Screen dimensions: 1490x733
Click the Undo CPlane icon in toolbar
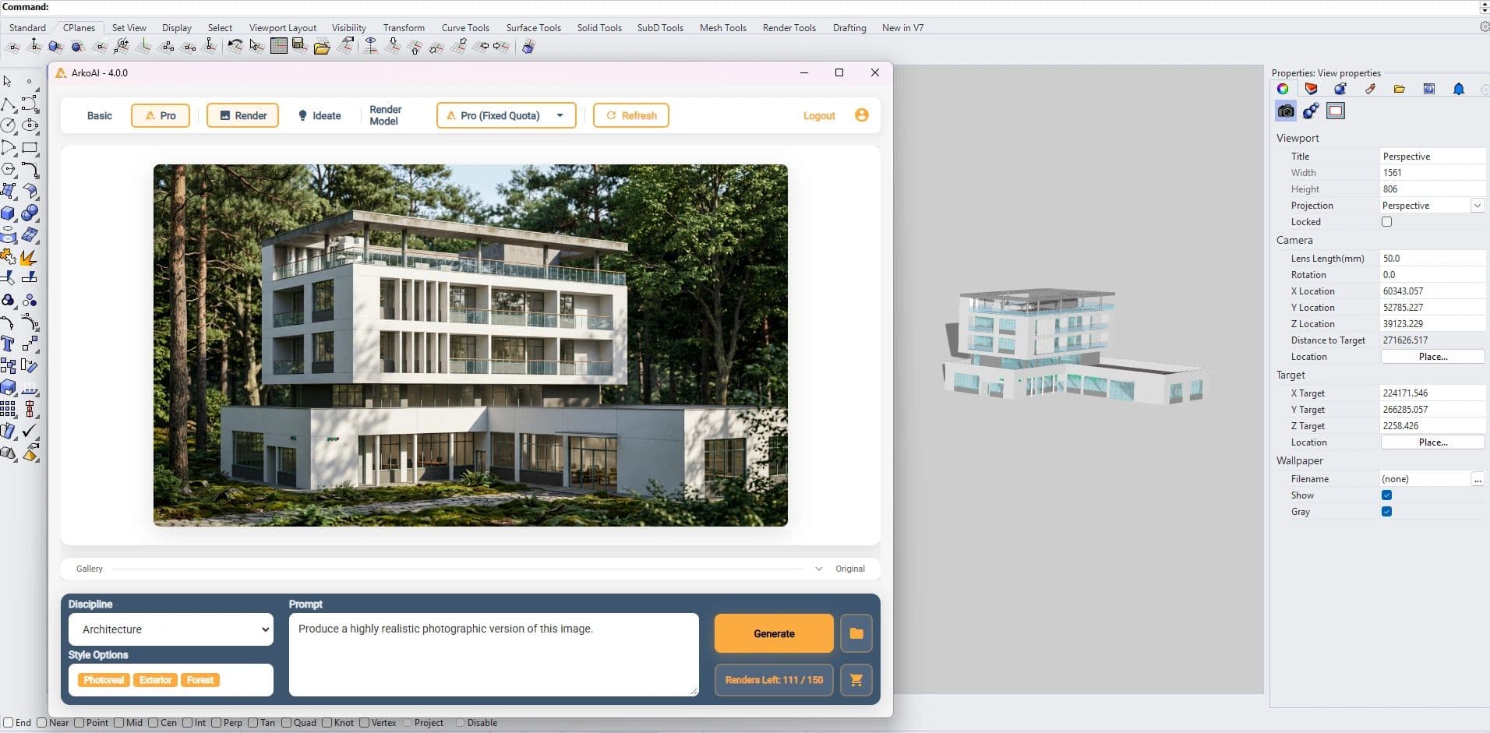pyautogui.click(x=235, y=47)
